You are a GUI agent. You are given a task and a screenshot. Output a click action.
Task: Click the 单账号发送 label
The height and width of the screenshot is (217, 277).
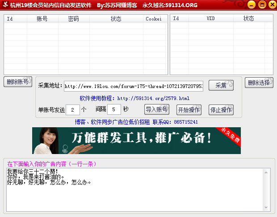(51, 110)
